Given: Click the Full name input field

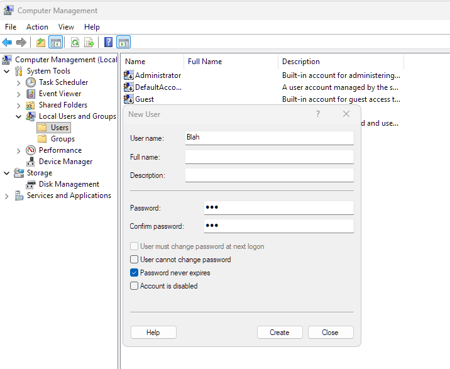Looking at the screenshot, I should pos(270,157).
